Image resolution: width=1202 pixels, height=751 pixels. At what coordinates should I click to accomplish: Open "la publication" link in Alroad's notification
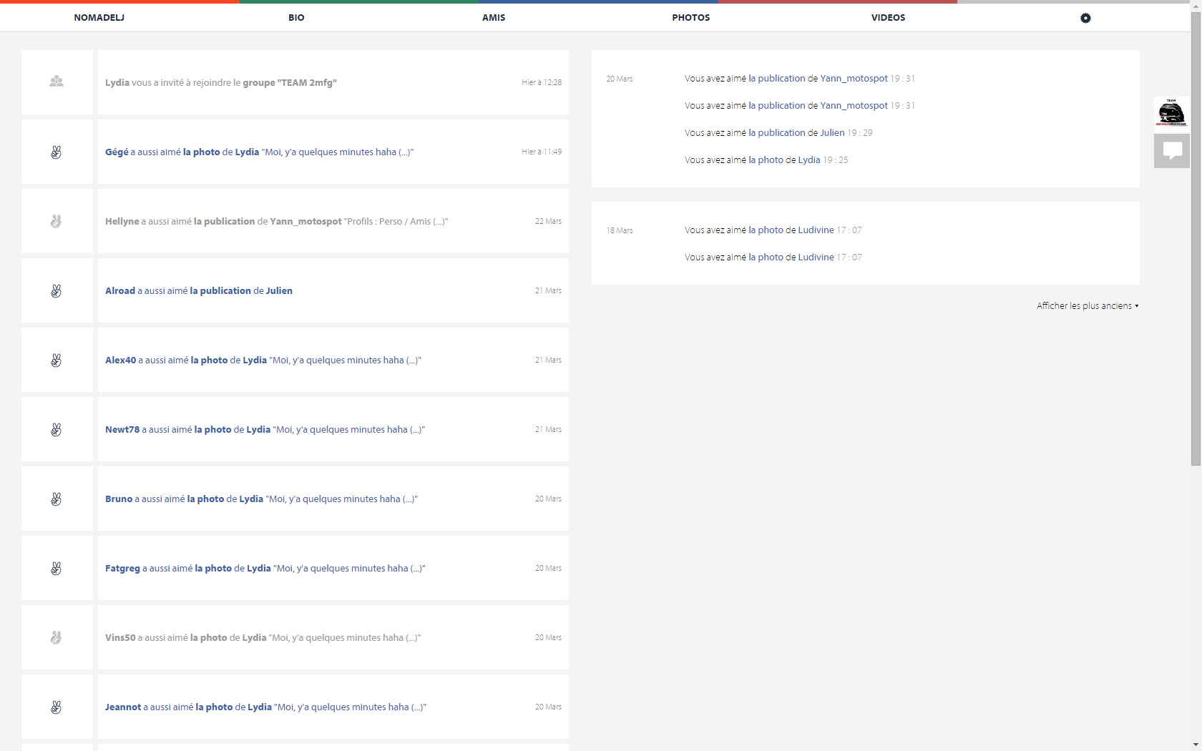point(220,290)
